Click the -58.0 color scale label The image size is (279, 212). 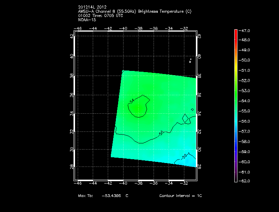coord(245,141)
